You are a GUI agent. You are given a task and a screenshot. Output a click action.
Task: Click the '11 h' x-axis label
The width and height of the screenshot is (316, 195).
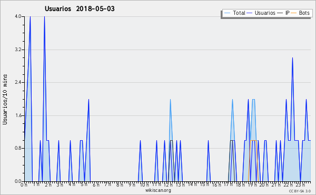156,184
